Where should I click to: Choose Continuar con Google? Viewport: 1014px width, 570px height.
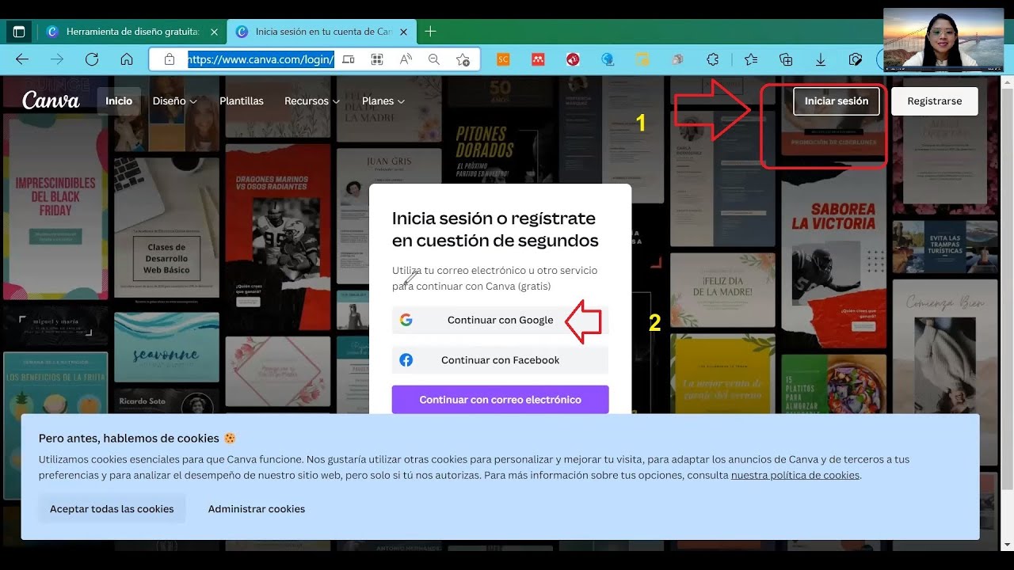500,320
